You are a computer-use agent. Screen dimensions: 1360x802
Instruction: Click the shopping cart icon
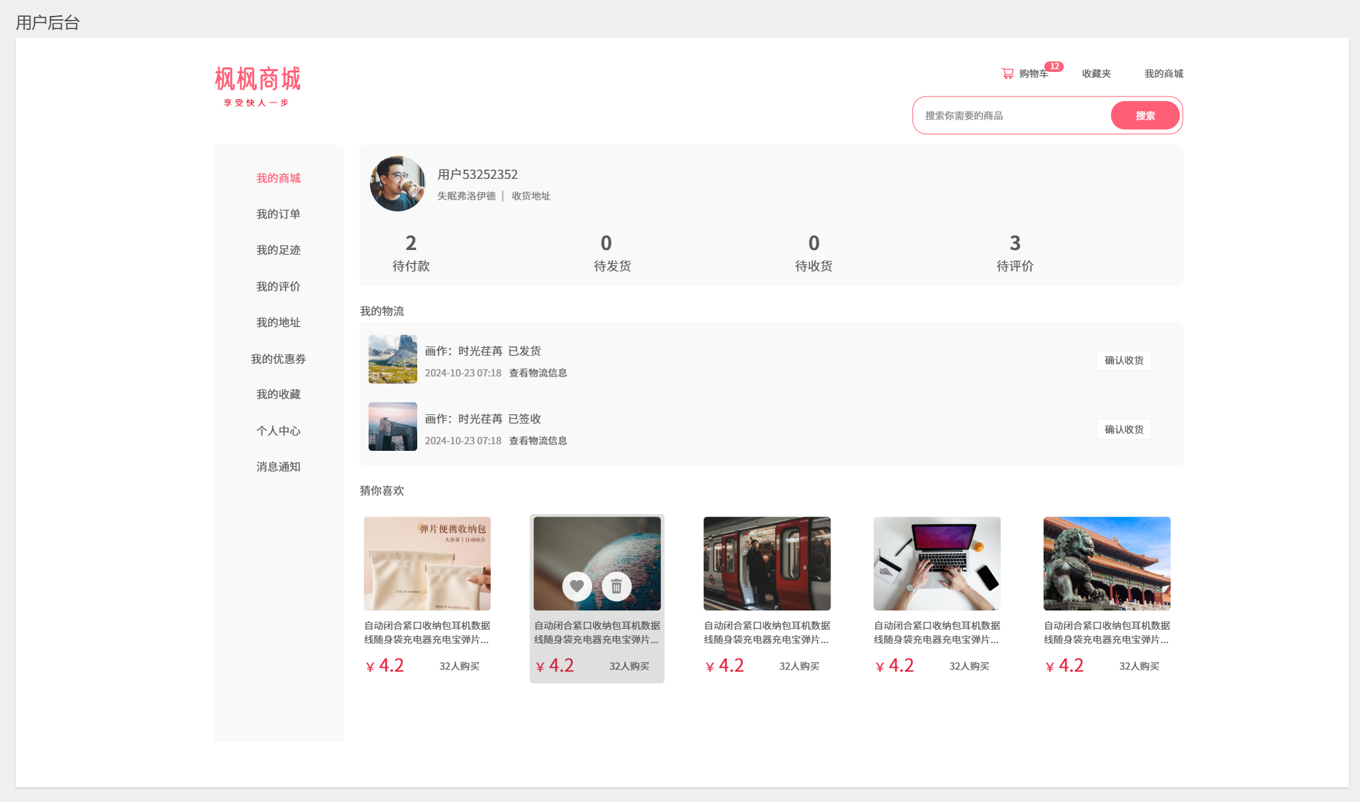tap(1007, 74)
